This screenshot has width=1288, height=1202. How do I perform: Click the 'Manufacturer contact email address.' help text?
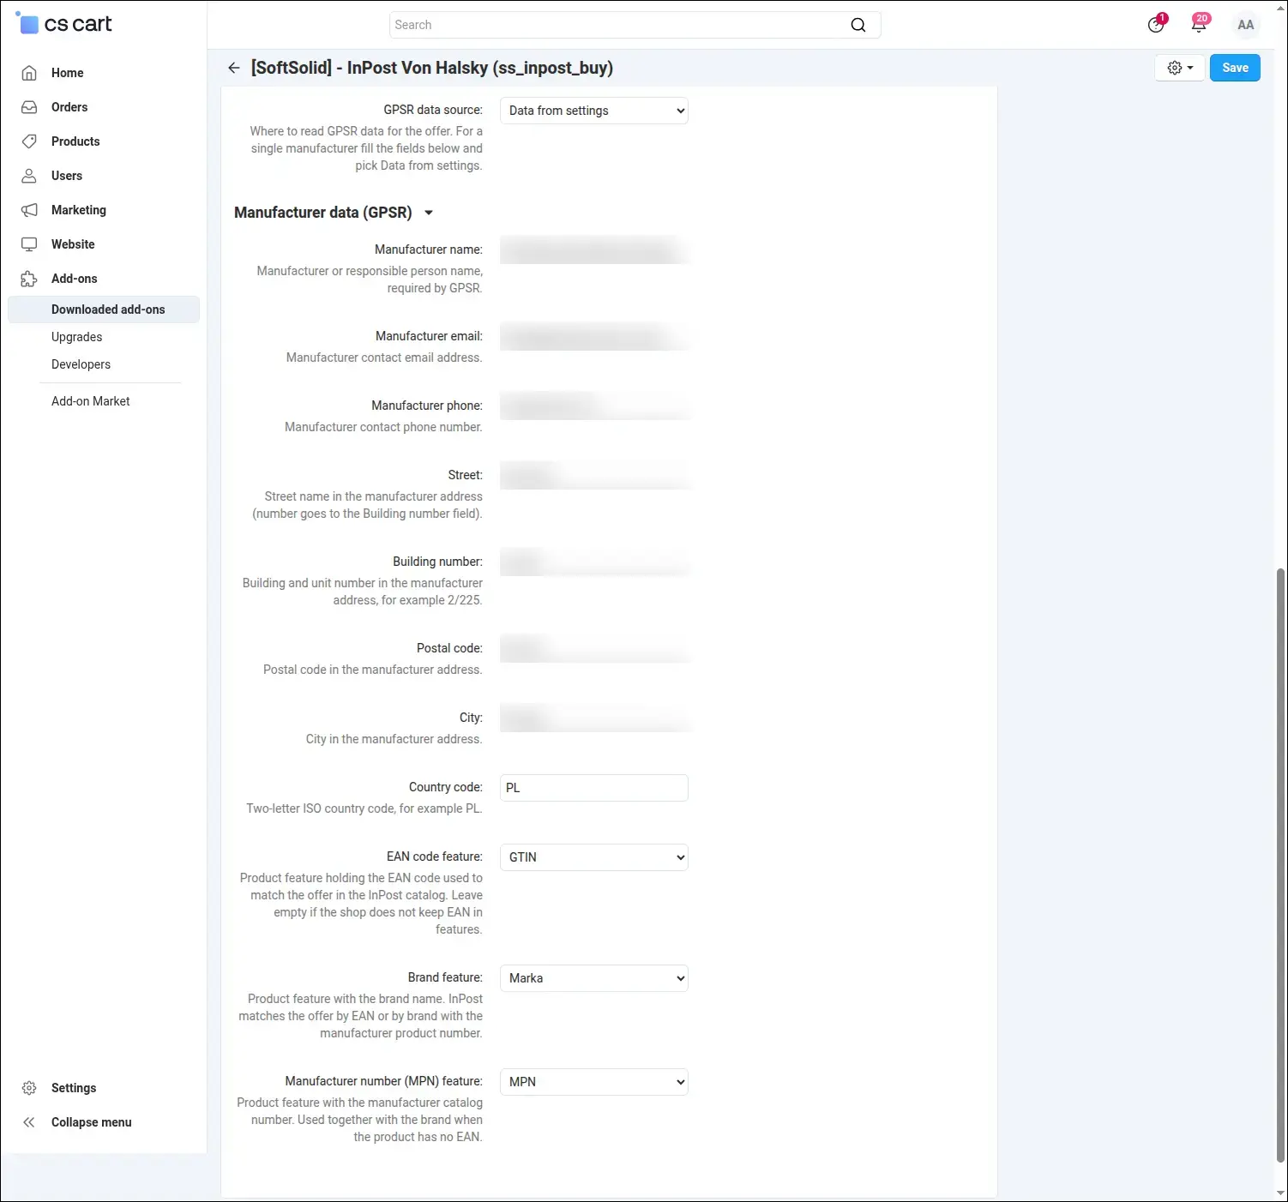384,358
